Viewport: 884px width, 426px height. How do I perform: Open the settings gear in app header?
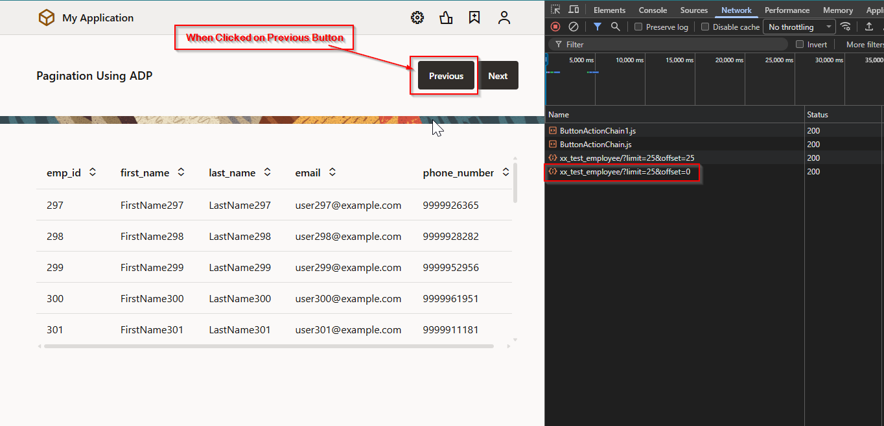click(x=417, y=18)
